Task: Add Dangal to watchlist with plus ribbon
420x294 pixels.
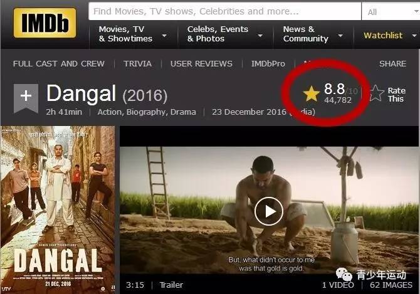Action: coord(26,98)
